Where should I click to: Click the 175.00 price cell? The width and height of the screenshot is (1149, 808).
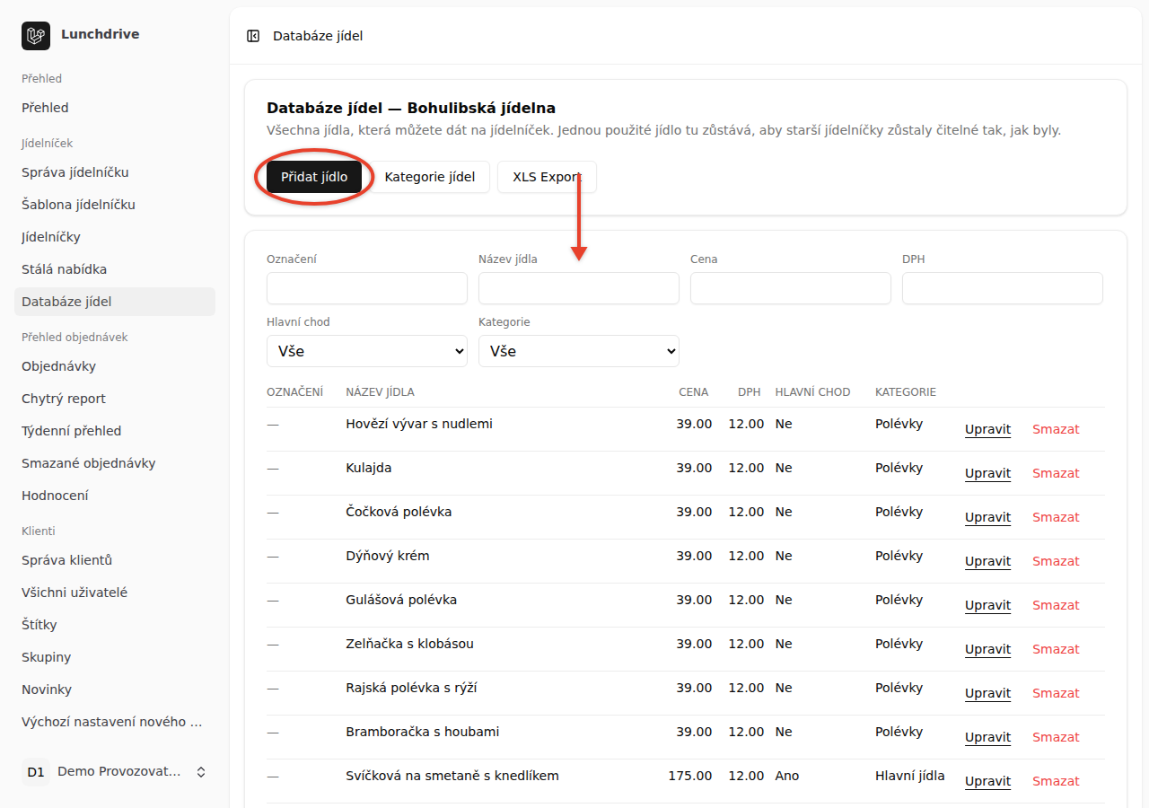pyautogui.click(x=690, y=776)
